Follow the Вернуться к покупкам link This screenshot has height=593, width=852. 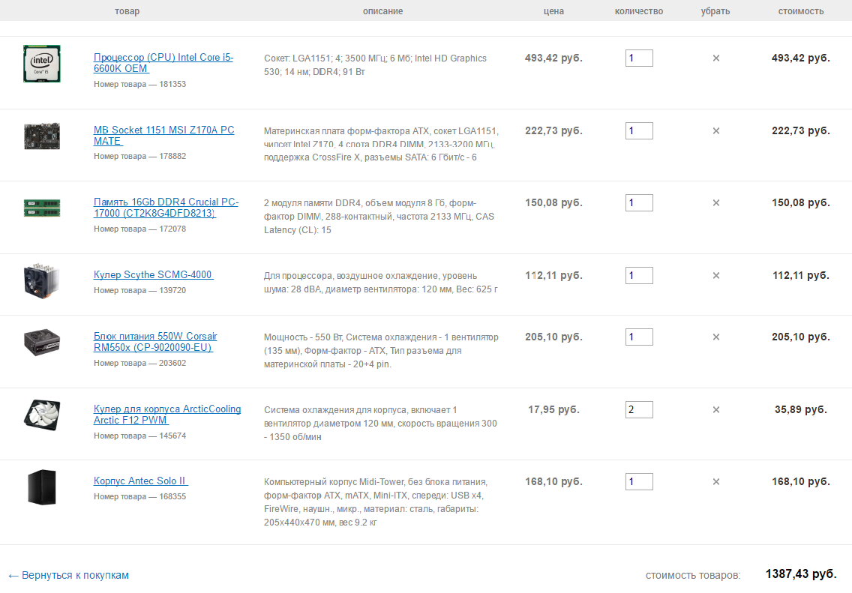[x=68, y=575]
